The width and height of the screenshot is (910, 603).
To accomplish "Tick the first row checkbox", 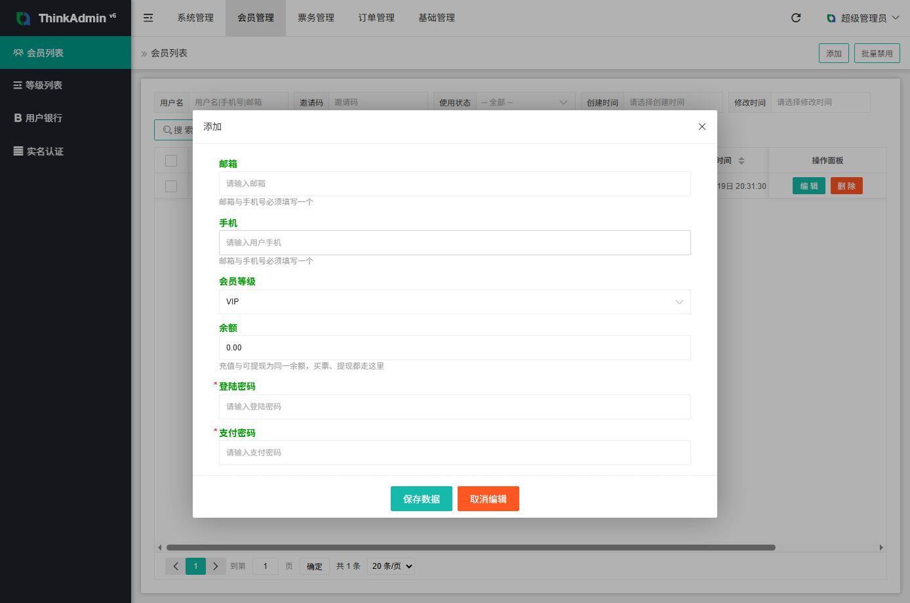I will point(171,186).
